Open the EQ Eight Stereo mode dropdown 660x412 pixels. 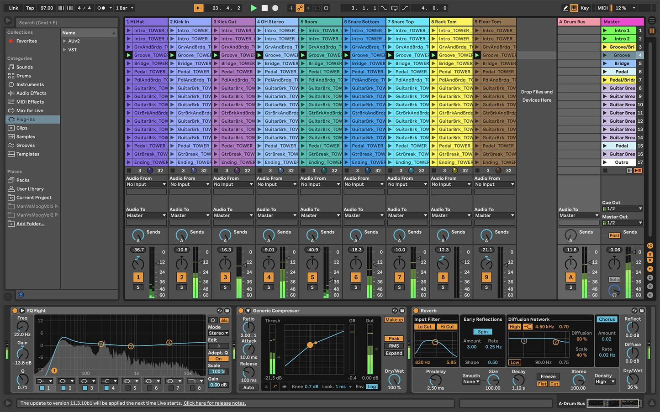(x=218, y=334)
